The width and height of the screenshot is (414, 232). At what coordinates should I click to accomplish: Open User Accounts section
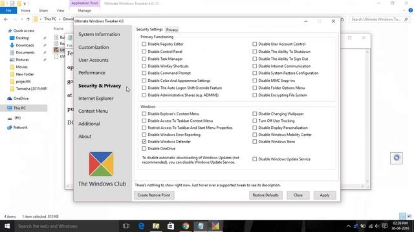click(93, 60)
